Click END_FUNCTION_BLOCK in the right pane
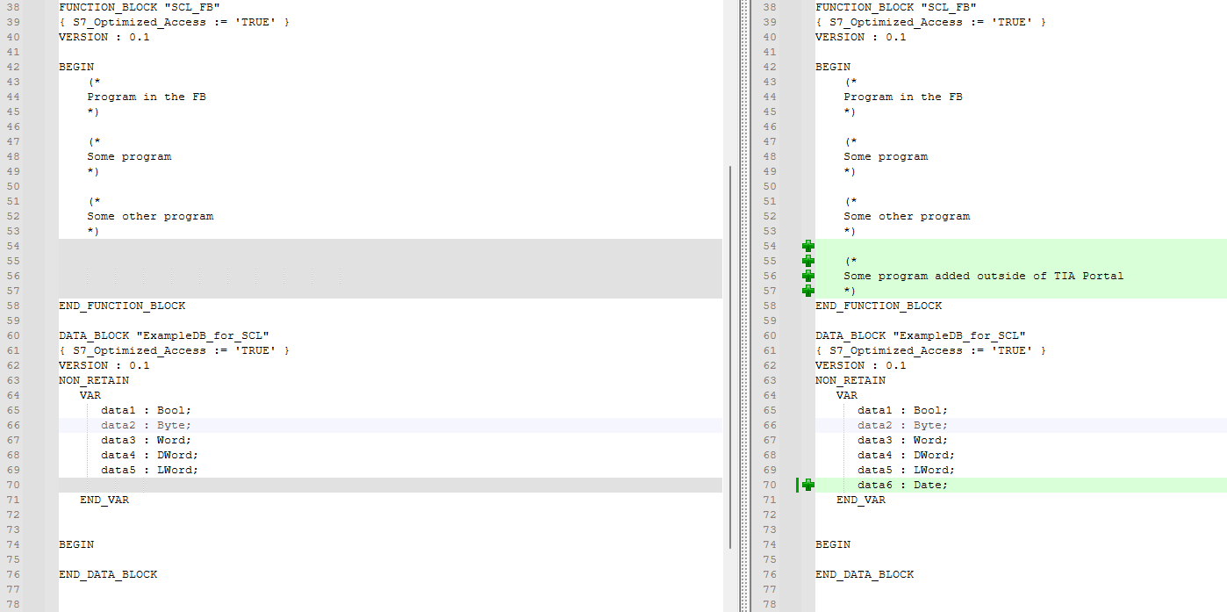 (878, 306)
